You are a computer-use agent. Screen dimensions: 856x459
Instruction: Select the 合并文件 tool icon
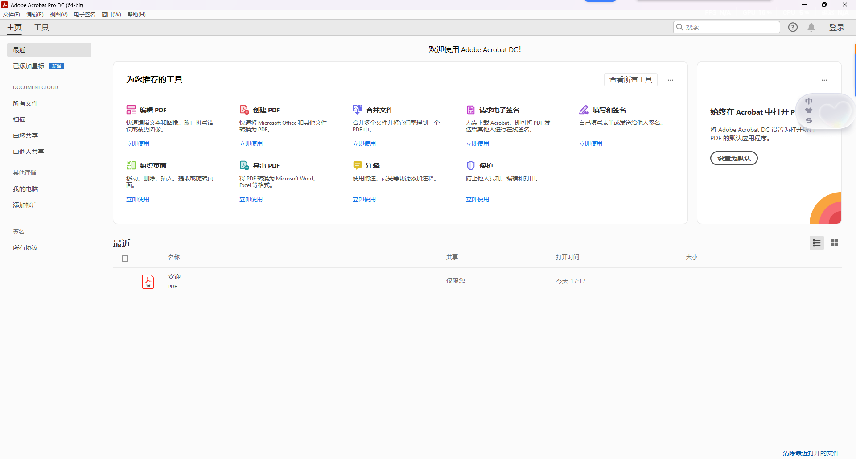(357, 109)
